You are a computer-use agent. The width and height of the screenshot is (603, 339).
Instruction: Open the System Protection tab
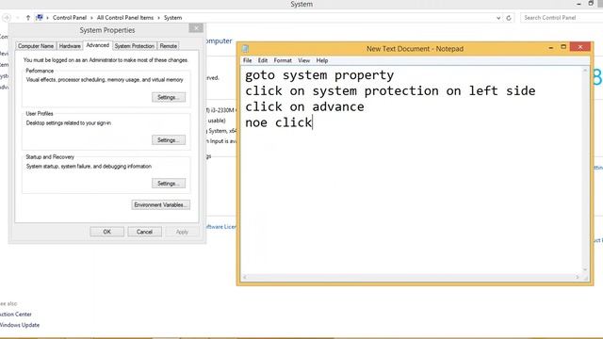pos(134,46)
